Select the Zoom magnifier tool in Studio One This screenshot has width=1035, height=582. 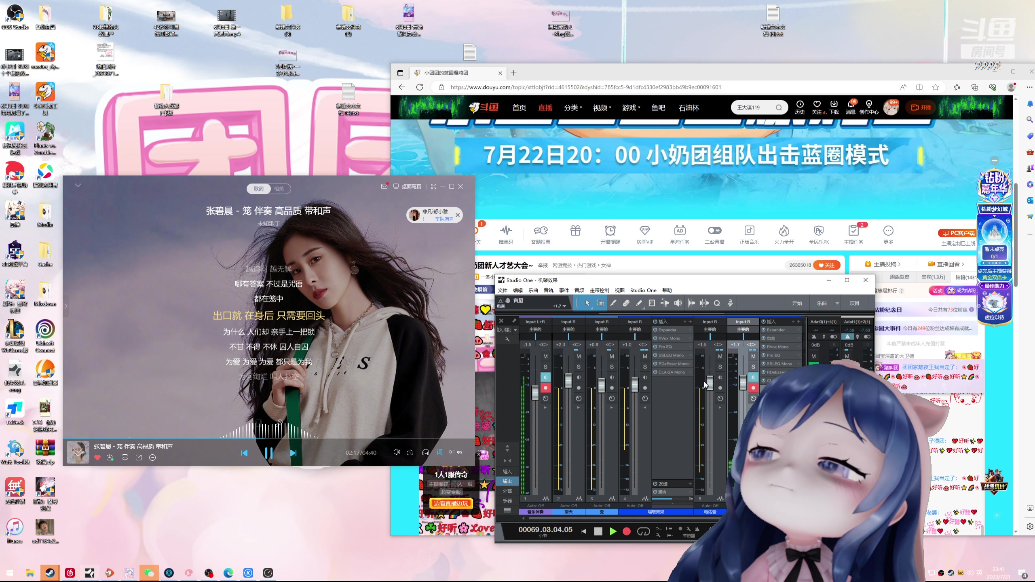(717, 303)
